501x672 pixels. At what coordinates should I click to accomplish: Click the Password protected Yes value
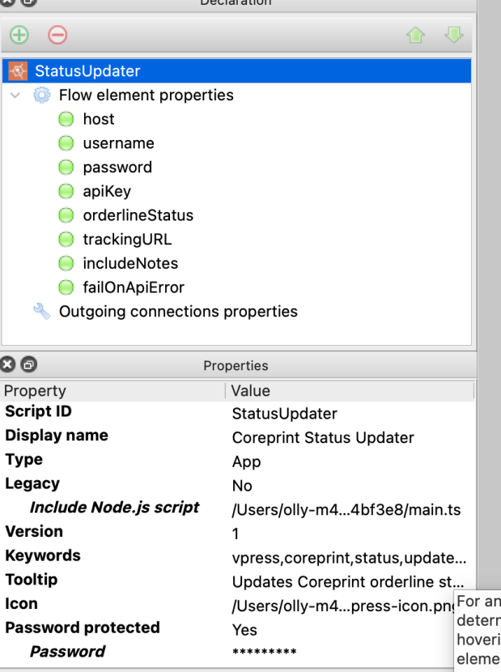pos(244,630)
